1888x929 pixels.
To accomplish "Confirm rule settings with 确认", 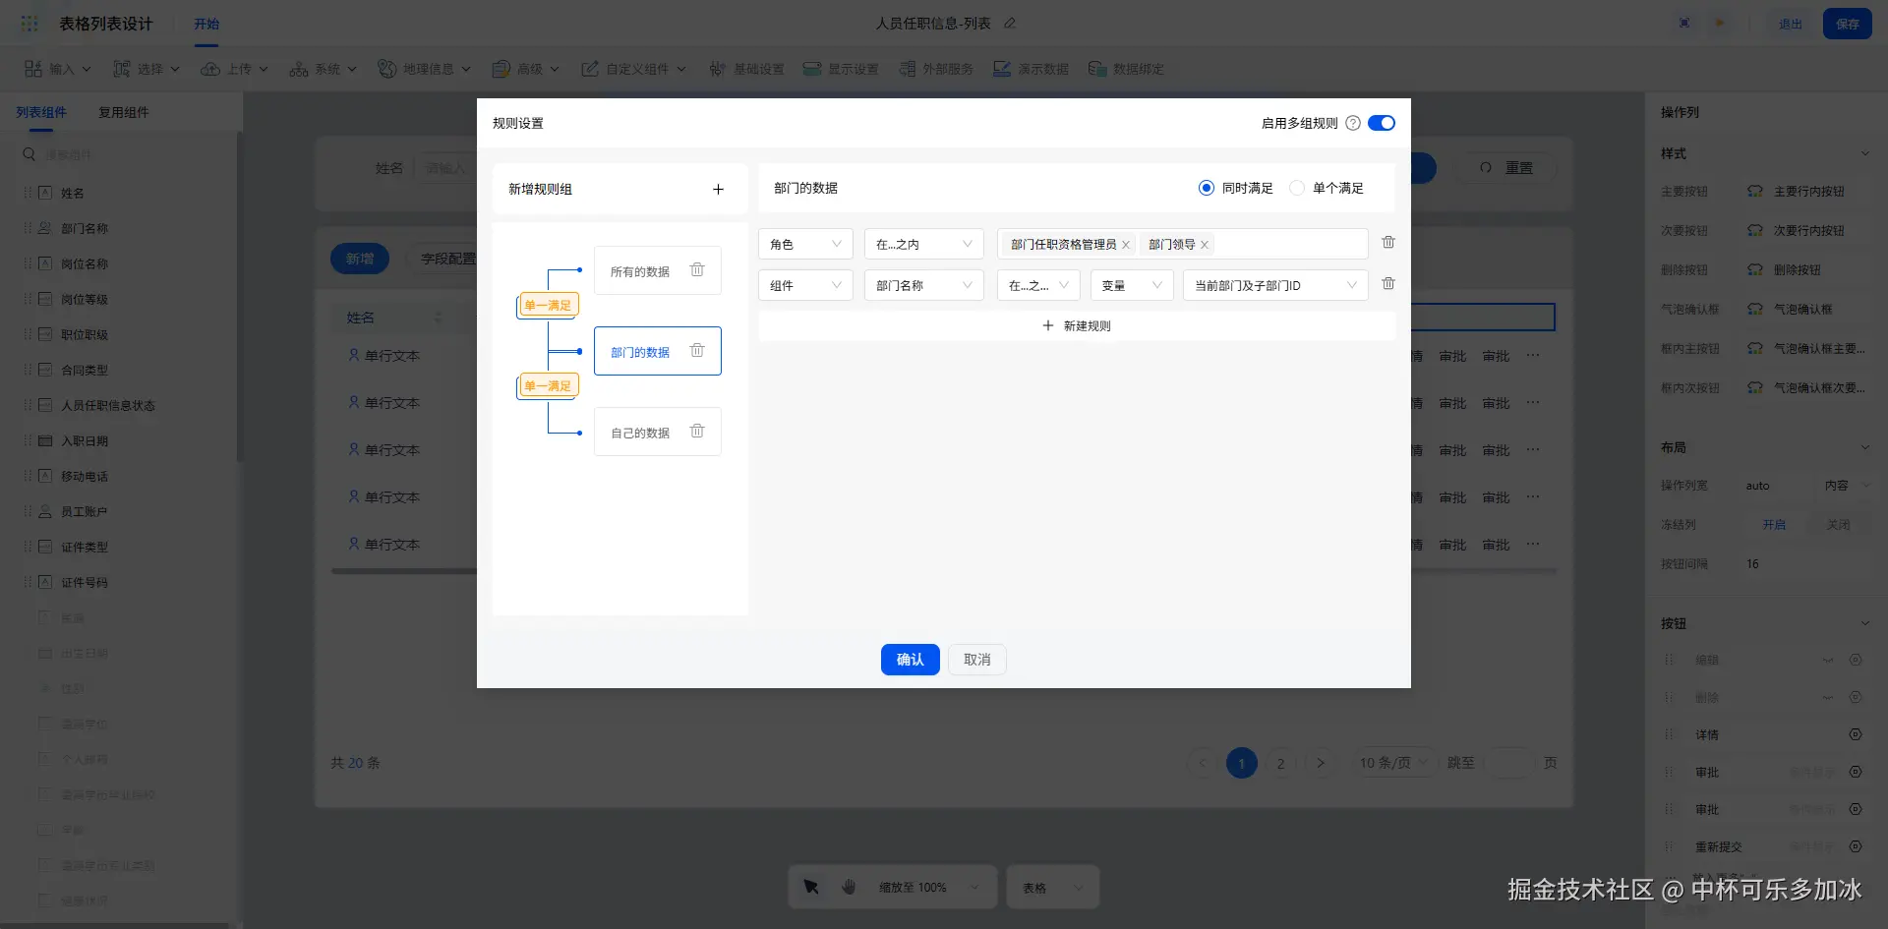I will tap(911, 660).
